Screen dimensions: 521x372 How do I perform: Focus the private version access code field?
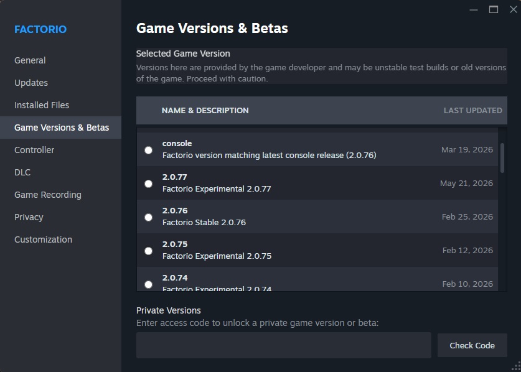click(284, 345)
